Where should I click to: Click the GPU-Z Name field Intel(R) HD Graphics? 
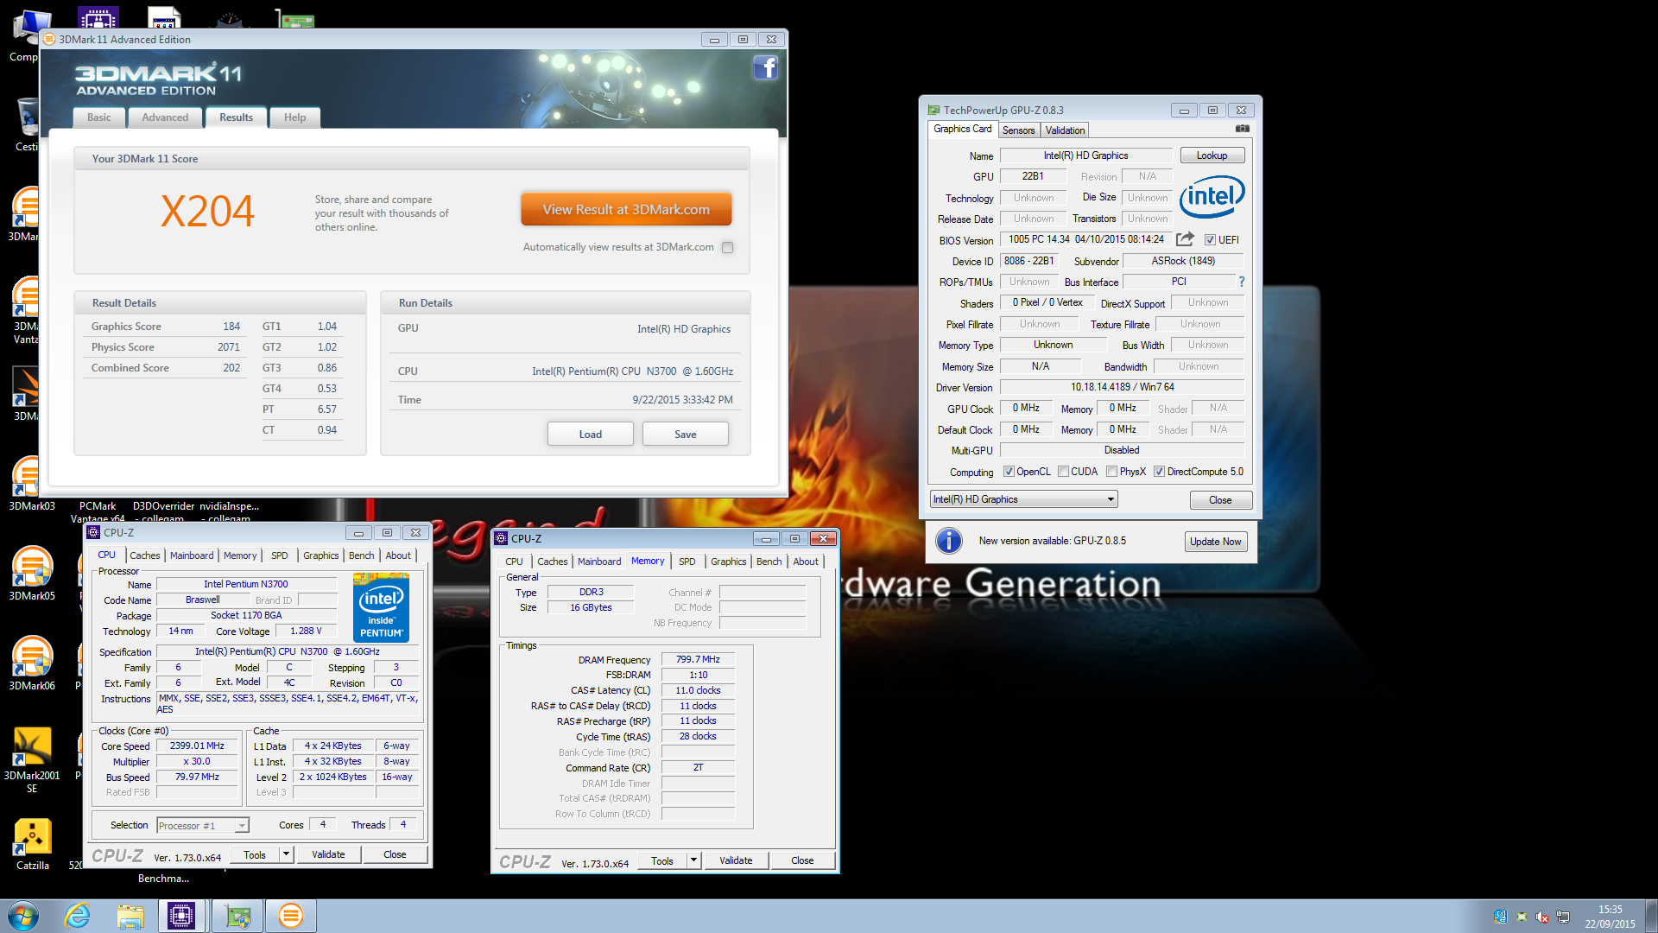point(1085,155)
